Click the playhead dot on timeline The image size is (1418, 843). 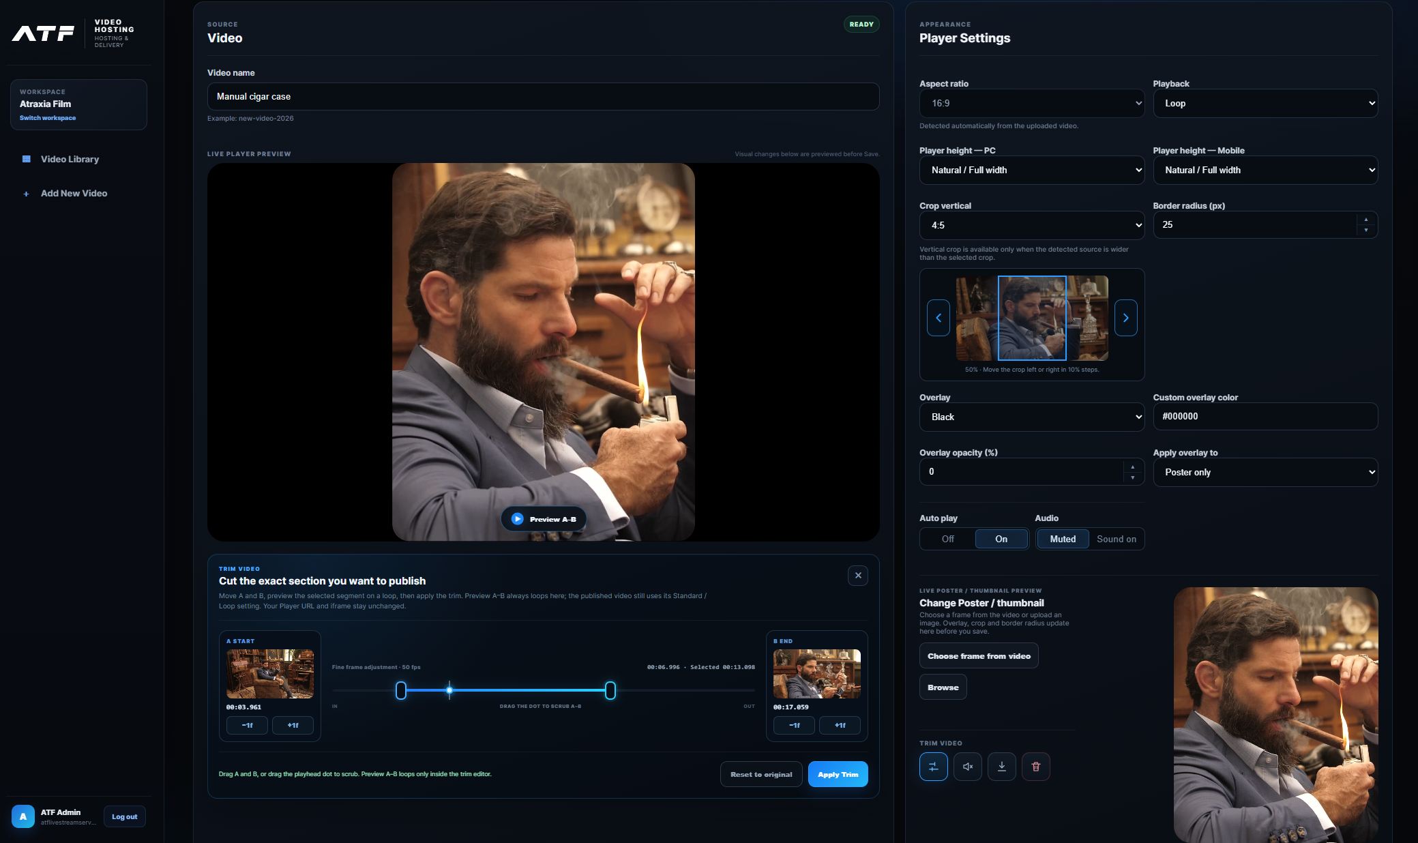tap(449, 690)
